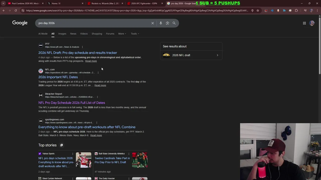Bookmark this page with the star icon
The height and width of the screenshot is (180, 321).
point(258,10)
